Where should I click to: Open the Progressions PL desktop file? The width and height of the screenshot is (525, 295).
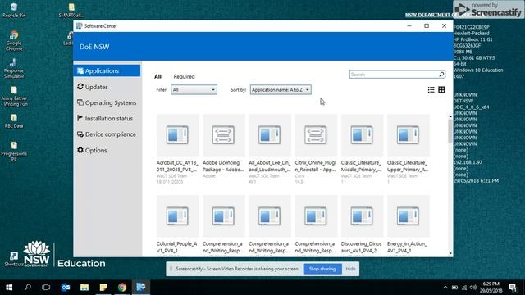tap(14, 152)
